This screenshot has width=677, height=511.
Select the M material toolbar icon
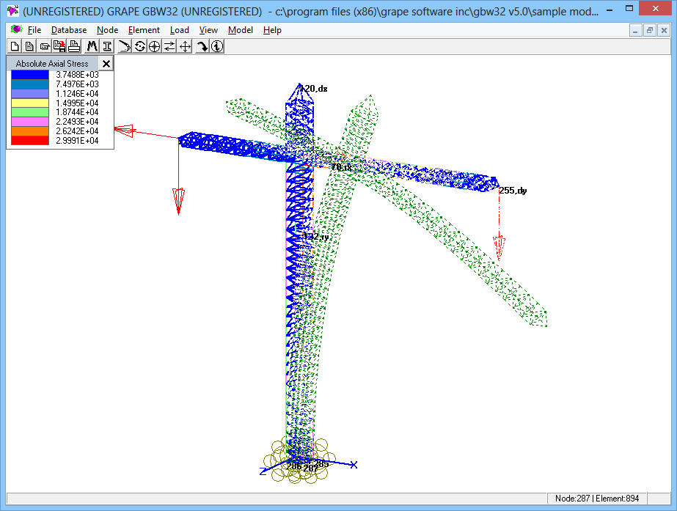(92, 46)
